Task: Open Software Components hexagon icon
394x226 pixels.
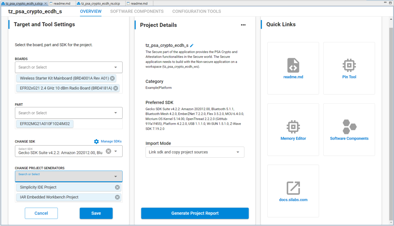Action: (349, 127)
